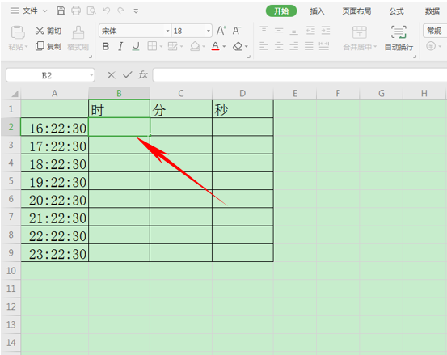This screenshot has width=447, height=355.
Task: Click the Save icon in quick access bar
Action: [61, 11]
